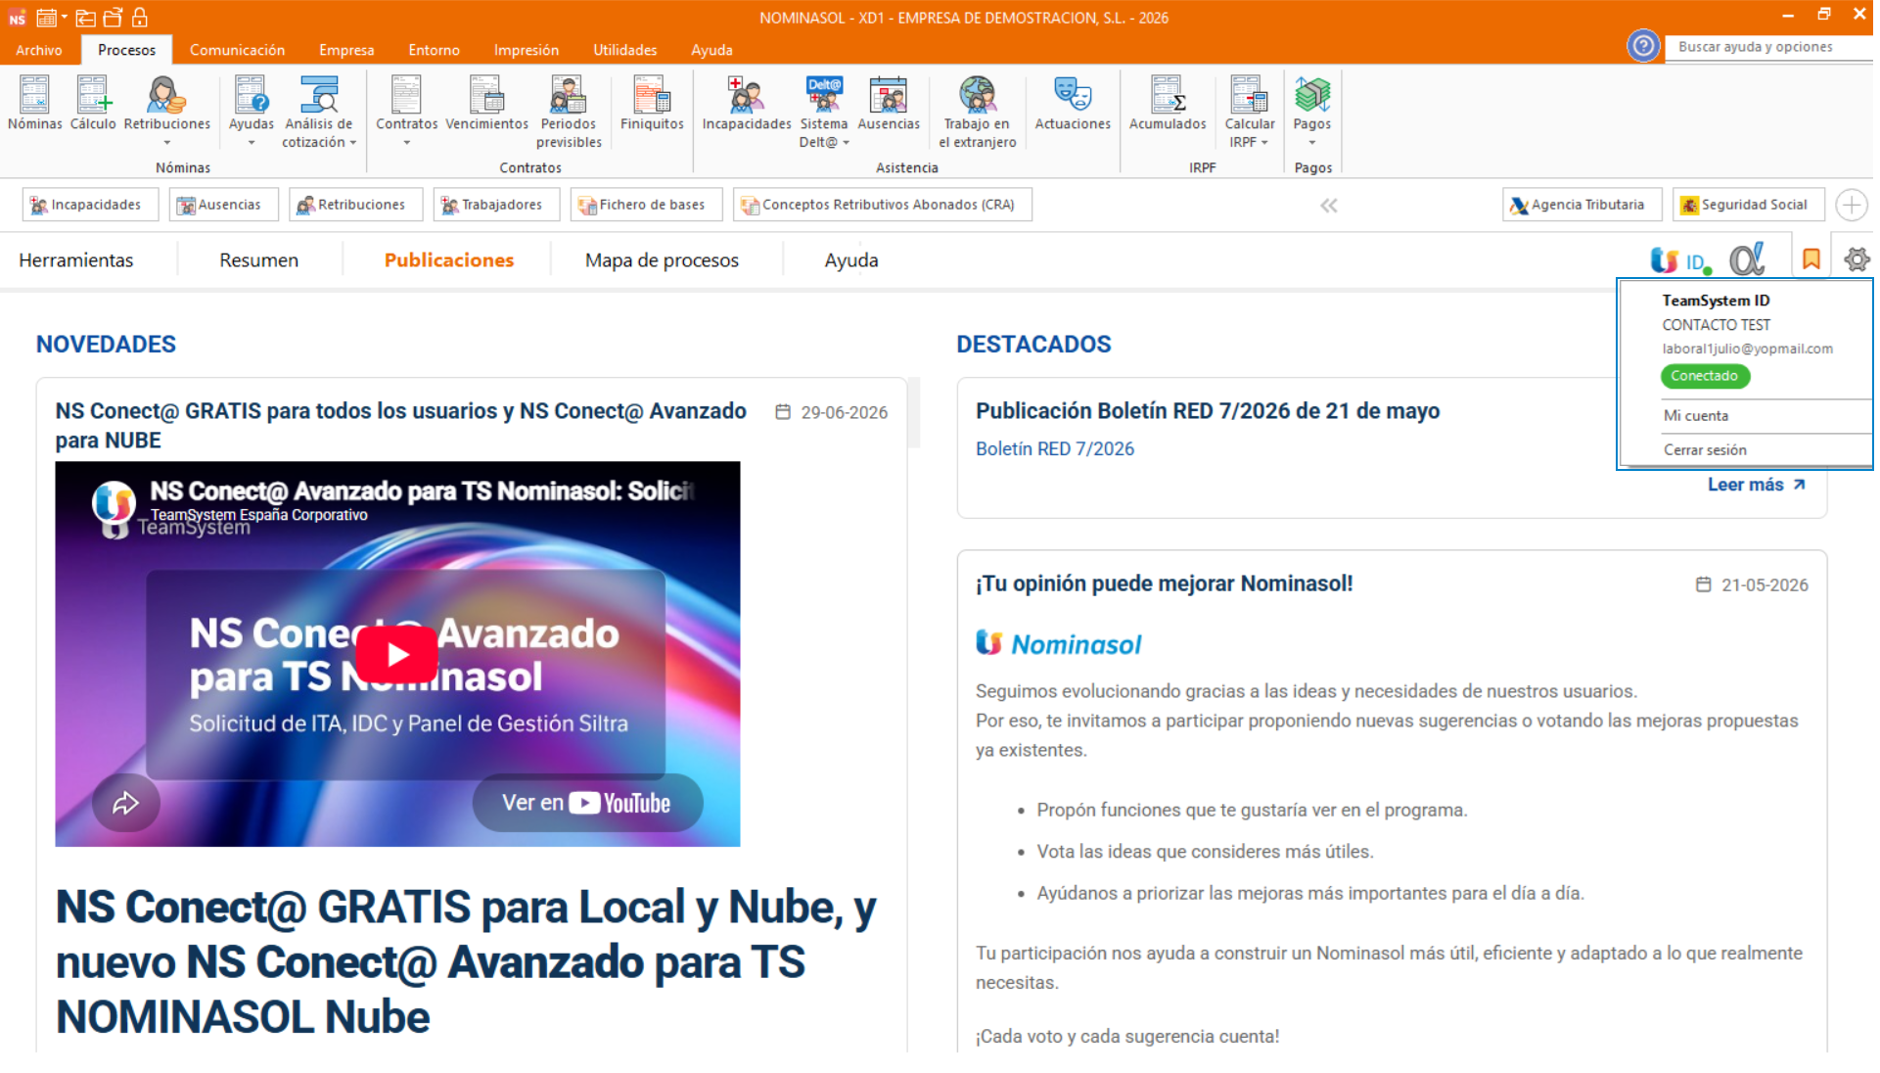The width and height of the screenshot is (1880, 1073).
Task: Click the padlock icon in the title bar
Action: click(x=140, y=17)
